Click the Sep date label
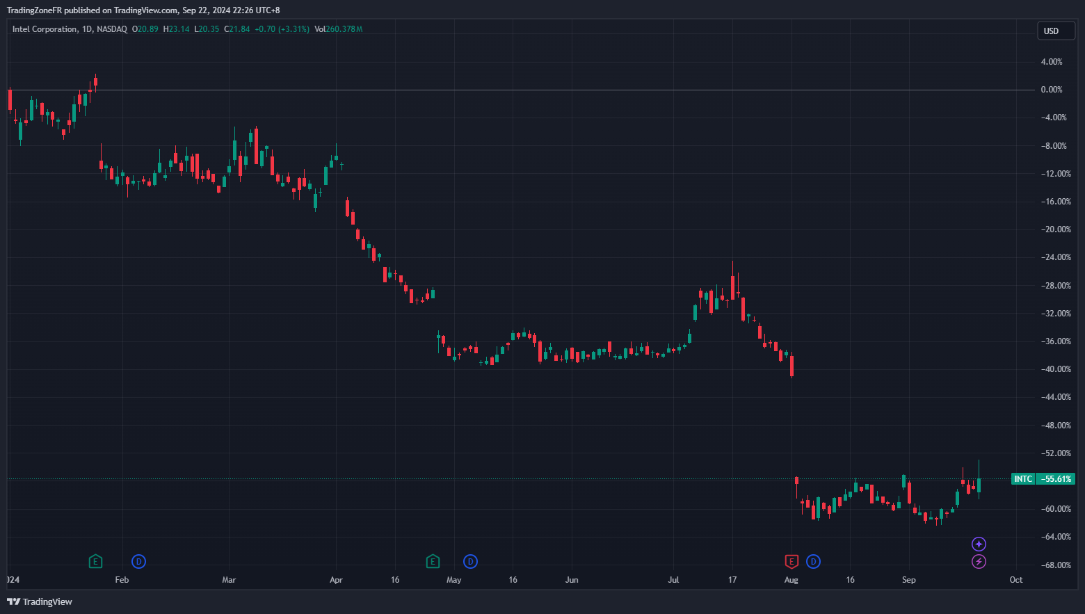1085x614 pixels. tap(909, 580)
